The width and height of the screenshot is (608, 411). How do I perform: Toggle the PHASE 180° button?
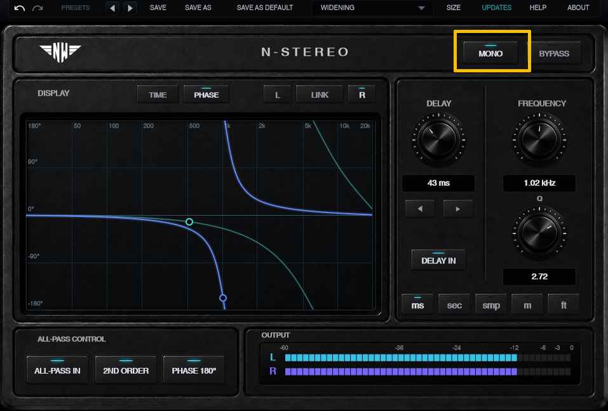click(x=194, y=370)
